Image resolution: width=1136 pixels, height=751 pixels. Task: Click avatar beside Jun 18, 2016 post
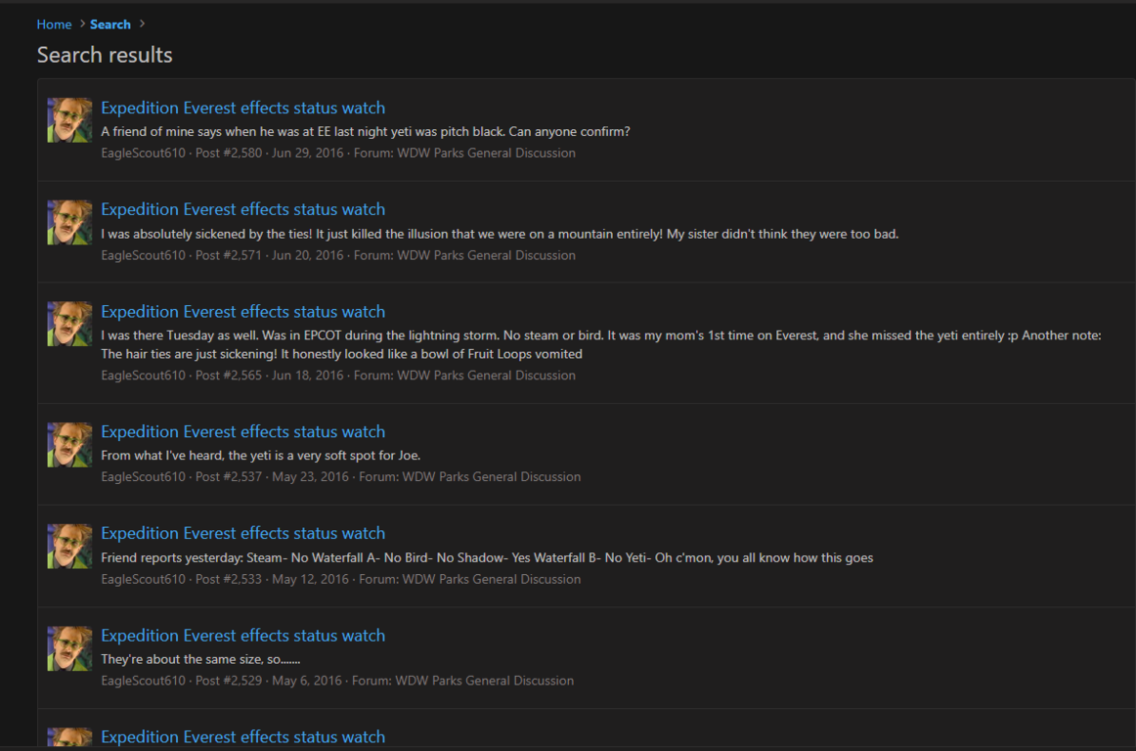point(69,324)
